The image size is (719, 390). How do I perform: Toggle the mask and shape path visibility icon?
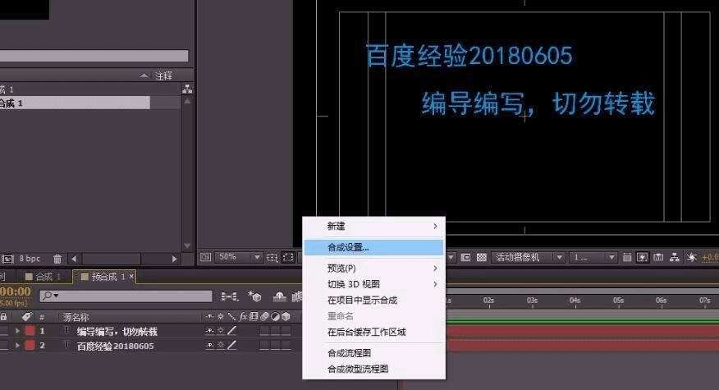pos(288,258)
